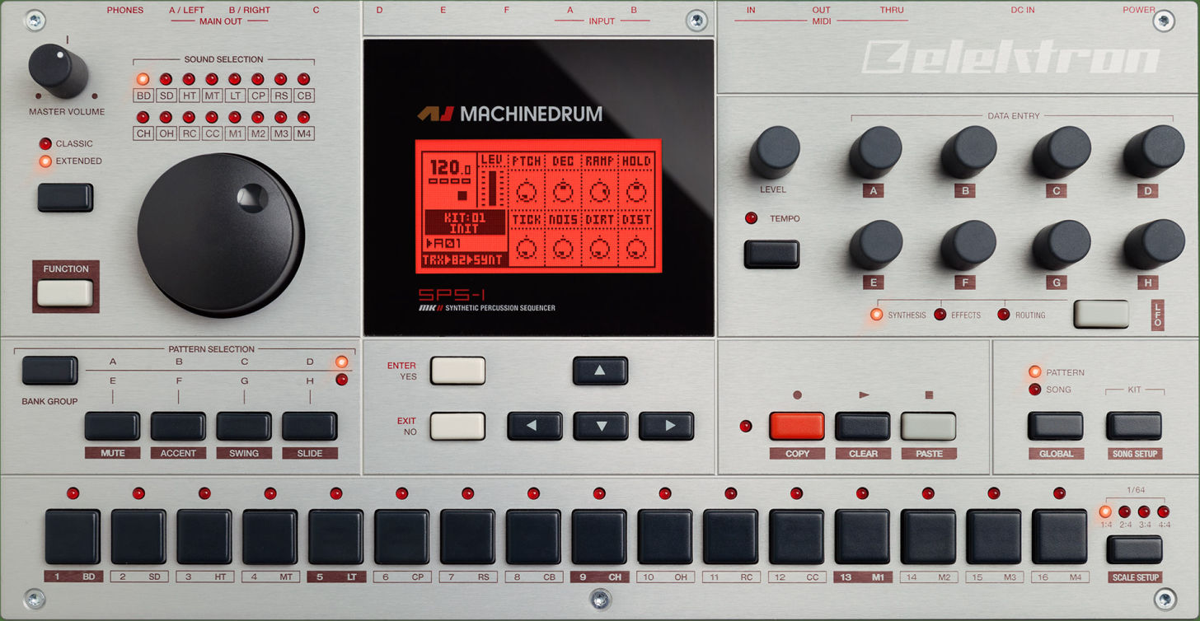Select bank C/G Swing button
Screen dimensions: 1200x621
click(244, 426)
